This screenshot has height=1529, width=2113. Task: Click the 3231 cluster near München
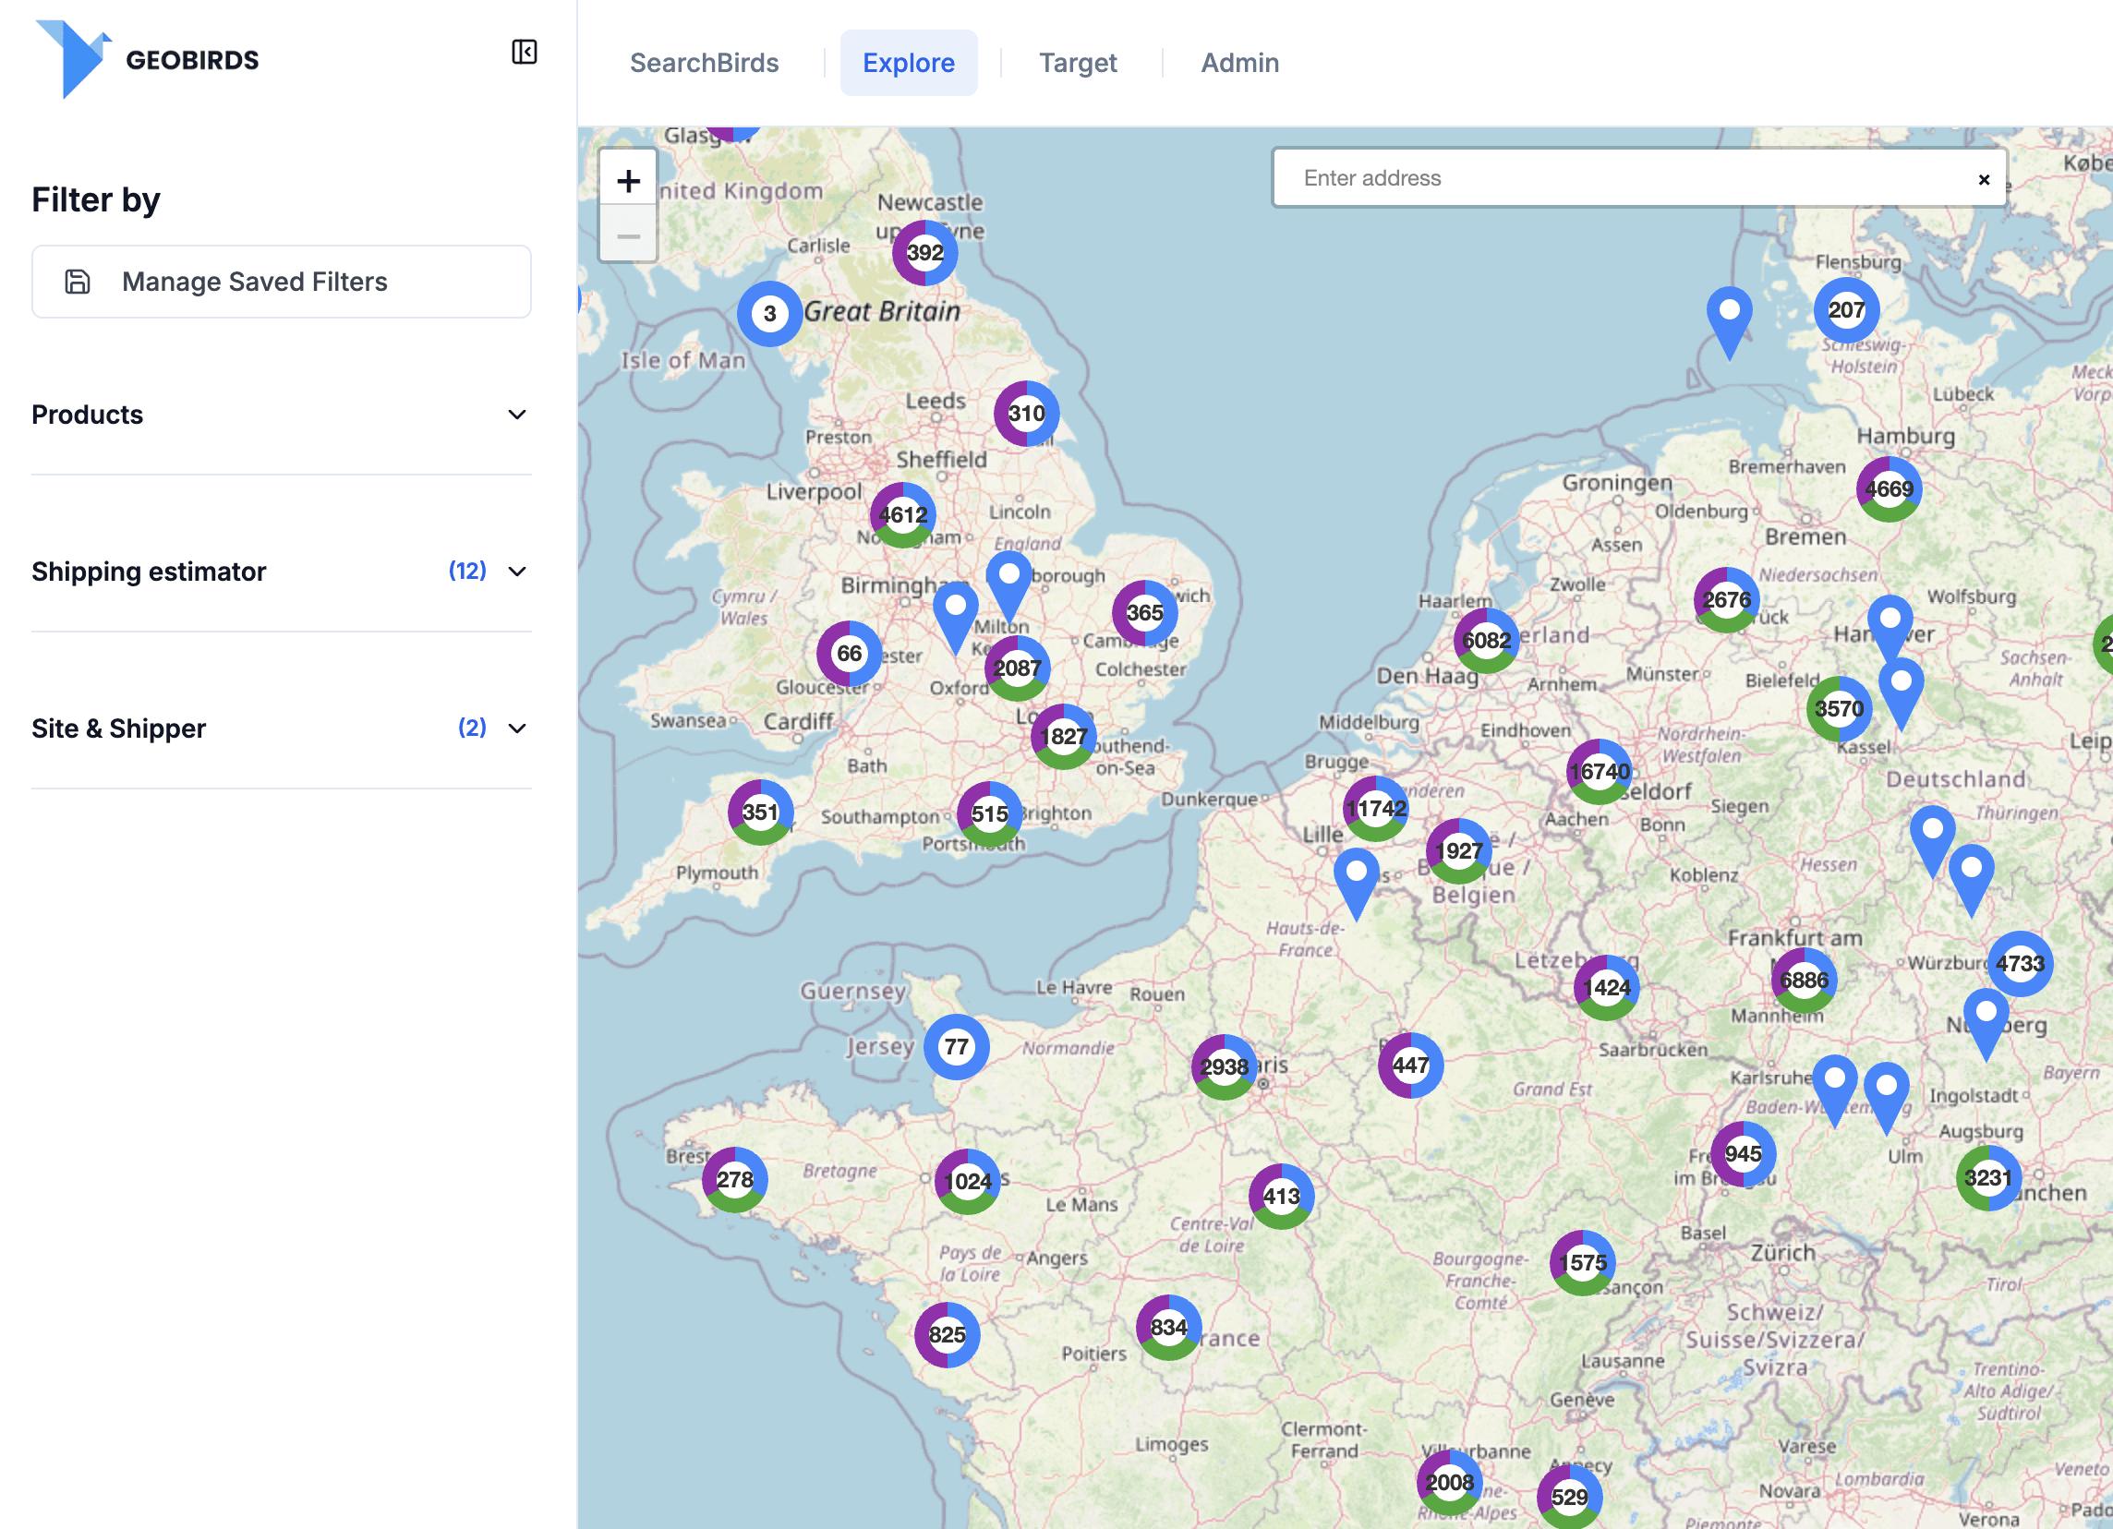coord(1987,1178)
